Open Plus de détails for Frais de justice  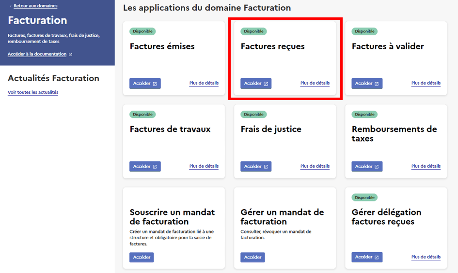tap(315, 166)
